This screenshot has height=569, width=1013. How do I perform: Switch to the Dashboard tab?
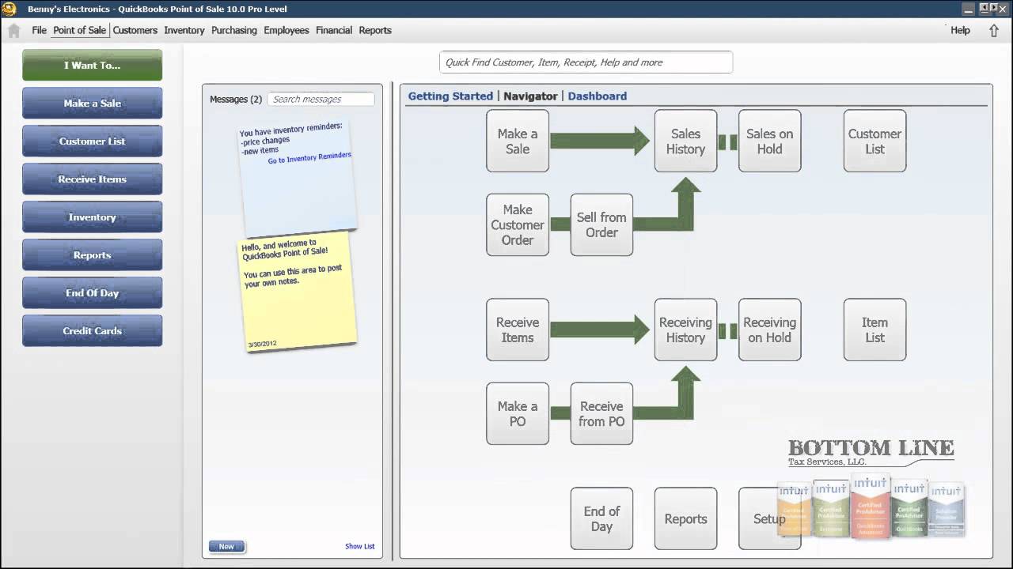(x=597, y=96)
